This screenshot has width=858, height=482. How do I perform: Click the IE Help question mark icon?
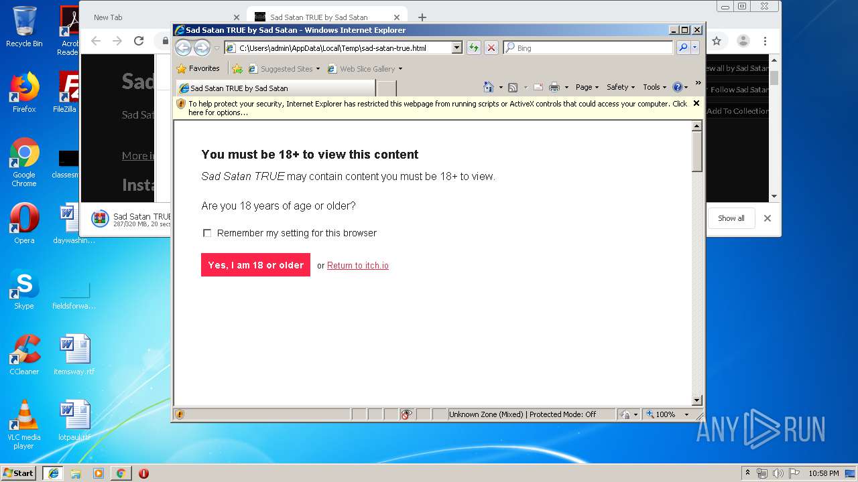coord(677,87)
